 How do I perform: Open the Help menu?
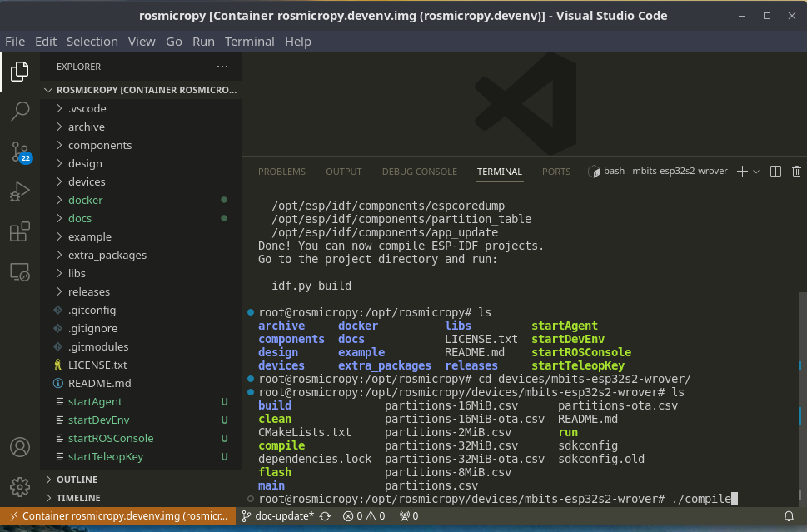pos(298,41)
